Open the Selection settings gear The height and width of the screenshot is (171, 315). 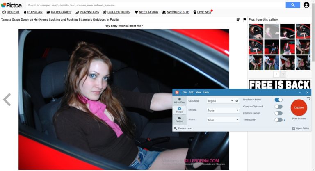[237, 101]
